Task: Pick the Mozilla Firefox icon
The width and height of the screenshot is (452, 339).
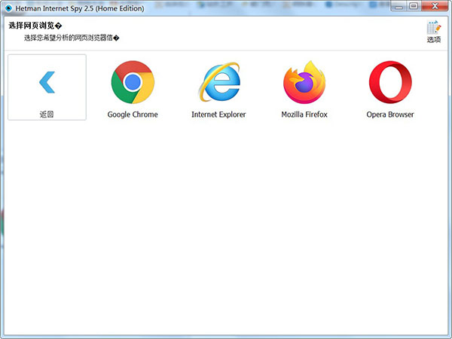Action: (304, 82)
